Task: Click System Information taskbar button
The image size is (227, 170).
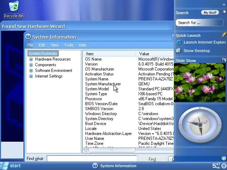Action: click(114, 166)
